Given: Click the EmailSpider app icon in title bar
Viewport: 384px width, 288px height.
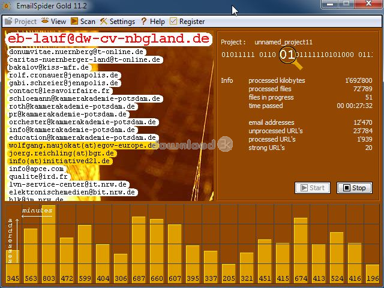Looking at the screenshot, I should tap(7, 6).
